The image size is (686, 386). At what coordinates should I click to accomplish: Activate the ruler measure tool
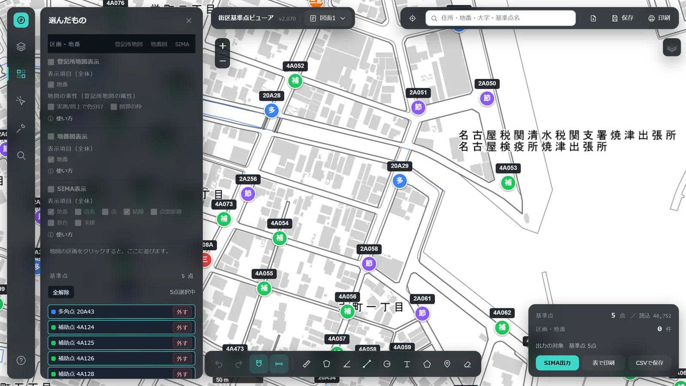point(307,364)
